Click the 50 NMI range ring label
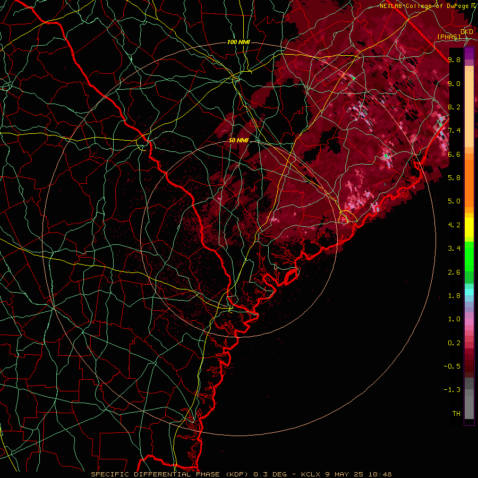The width and height of the screenshot is (478, 478). click(x=238, y=140)
